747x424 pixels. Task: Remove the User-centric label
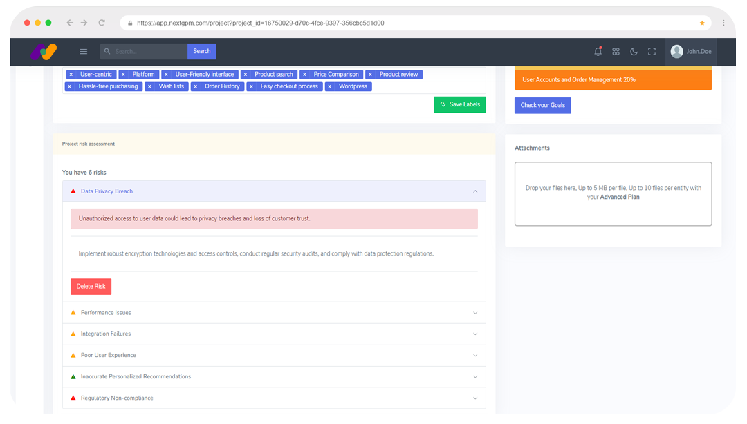coord(71,75)
